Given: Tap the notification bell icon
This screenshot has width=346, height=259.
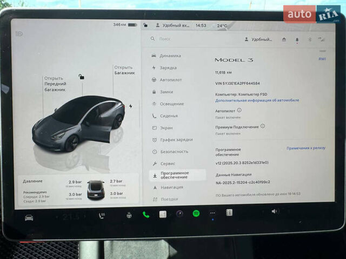Looking at the screenshot, I should coord(297,40).
